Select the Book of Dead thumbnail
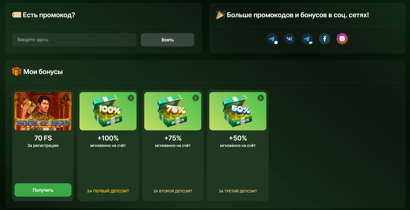Screen dimensions: 410x210 43,111
